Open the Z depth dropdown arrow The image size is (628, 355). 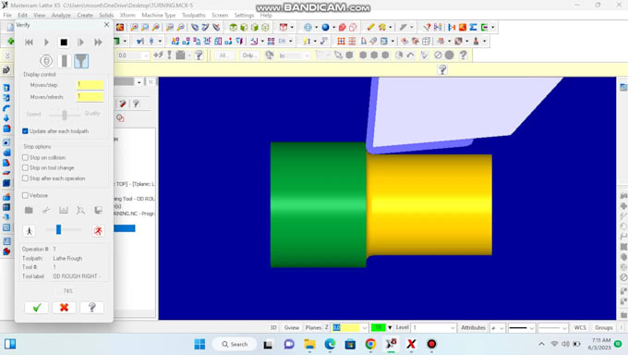tap(364, 327)
